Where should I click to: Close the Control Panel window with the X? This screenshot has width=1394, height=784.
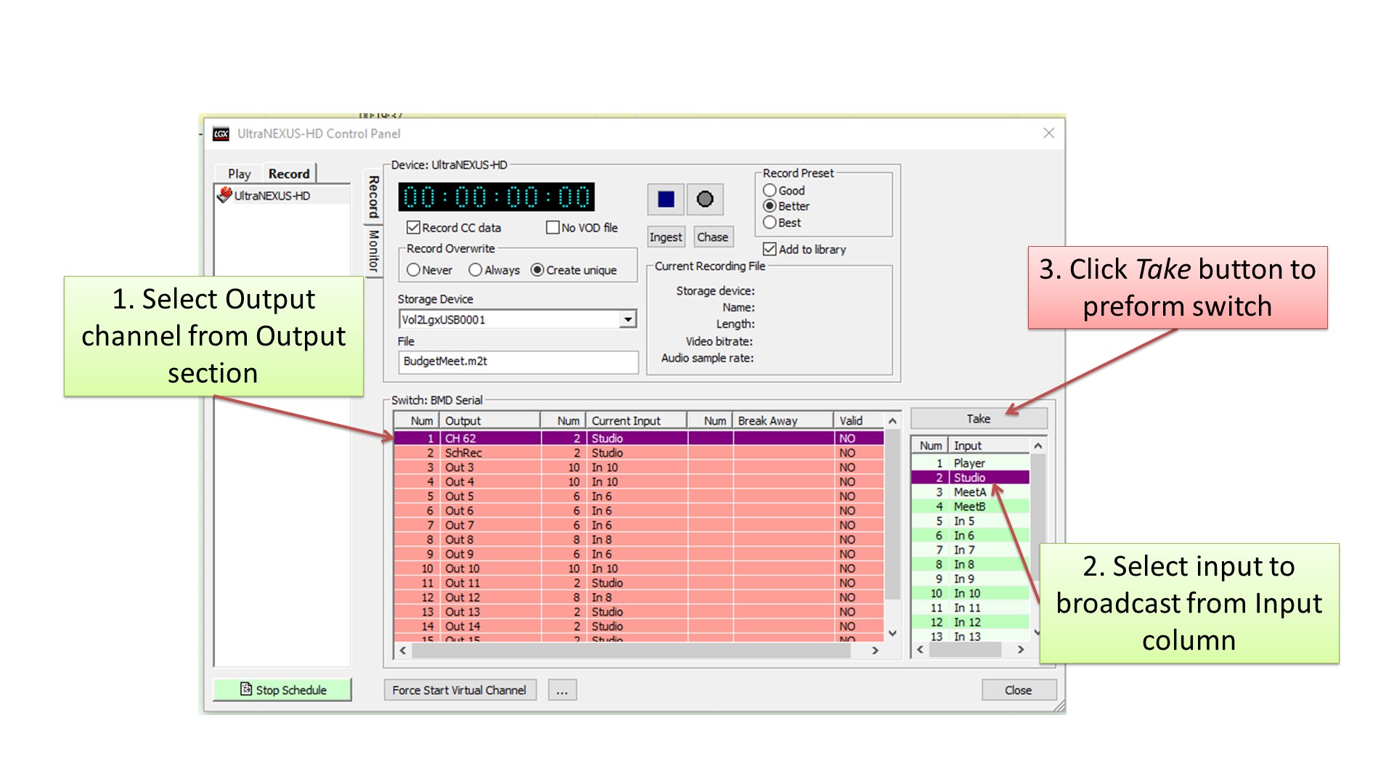point(1048,133)
